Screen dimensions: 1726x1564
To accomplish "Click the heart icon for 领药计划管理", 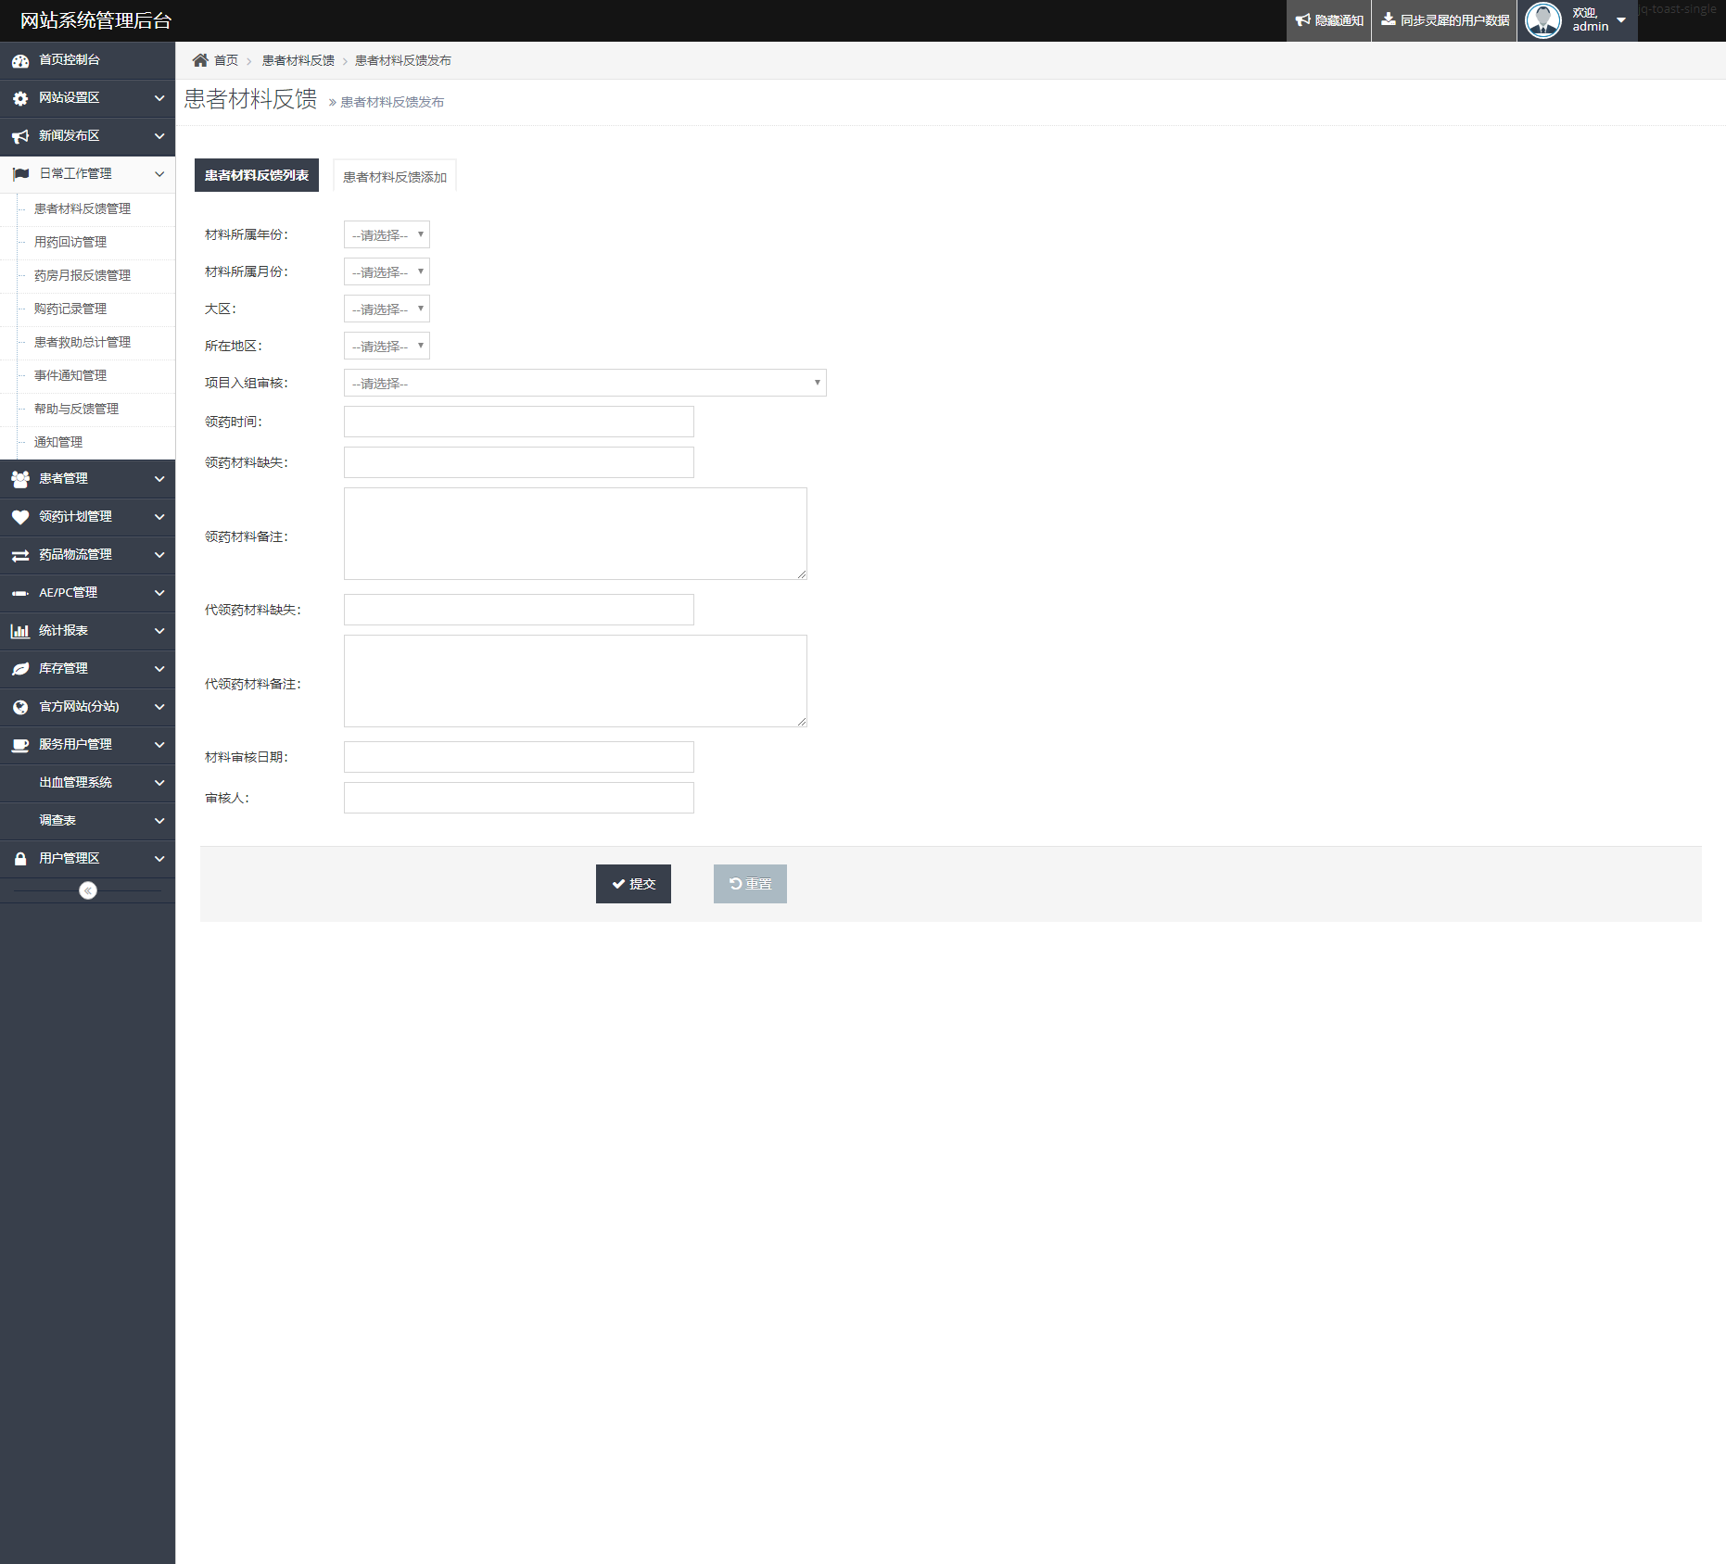I will (20, 517).
